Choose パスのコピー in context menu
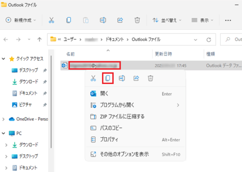 pyautogui.click(x=135, y=128)
